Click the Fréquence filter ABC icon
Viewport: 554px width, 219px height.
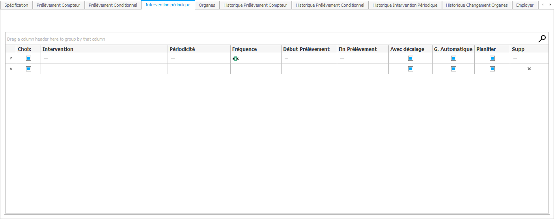tap(235, 58)
